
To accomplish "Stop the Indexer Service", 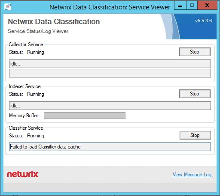I will (x=195, y=94).
